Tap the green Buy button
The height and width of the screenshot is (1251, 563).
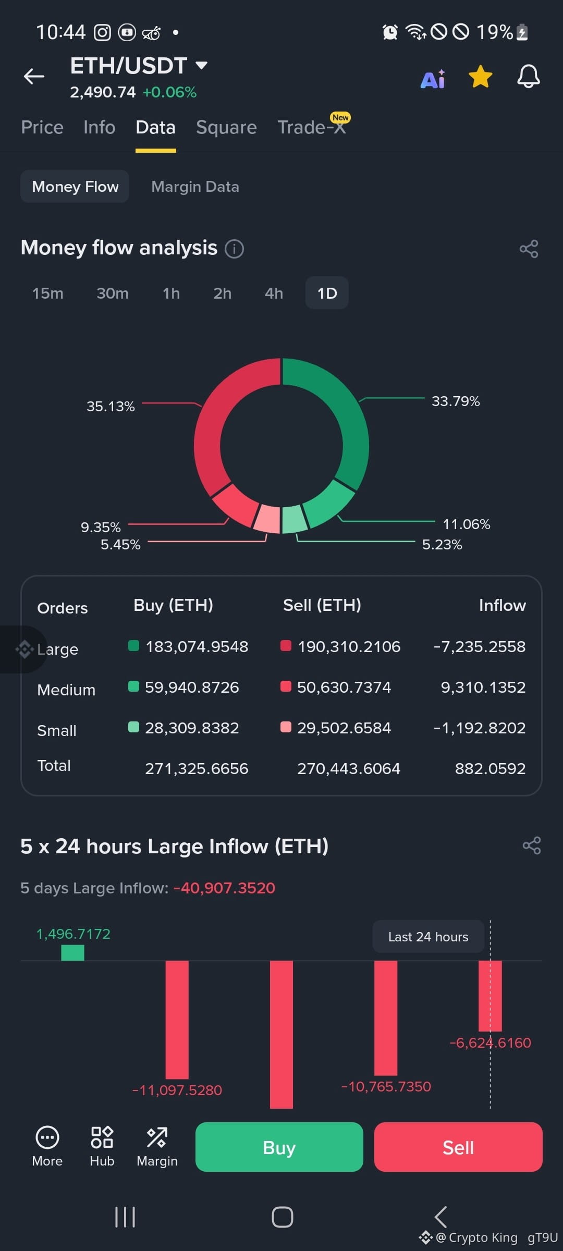(279, 1147)
